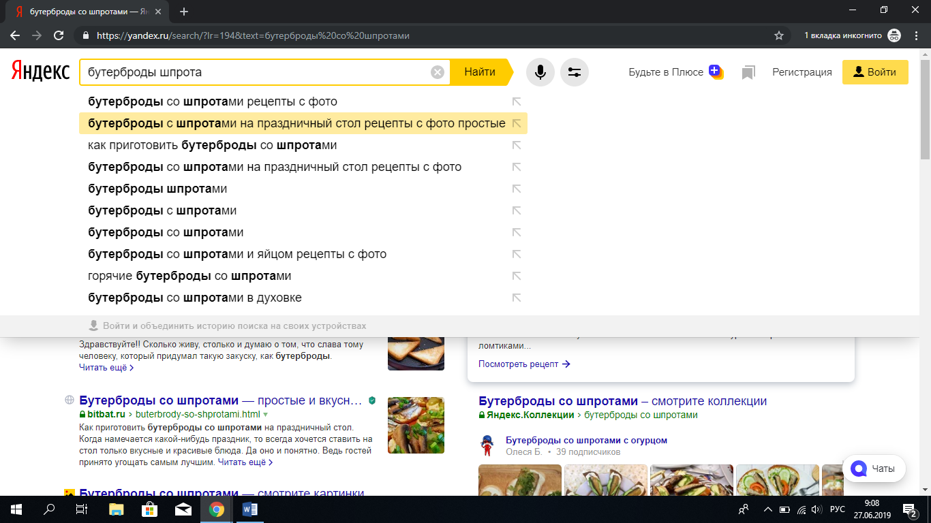Open 'Бутерброды со шпротами с огурцом' collection
931x523 pixels.
pos(587,441)
